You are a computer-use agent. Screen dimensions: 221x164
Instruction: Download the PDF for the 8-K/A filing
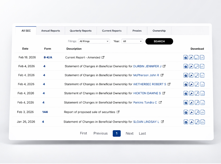[191, 57]
